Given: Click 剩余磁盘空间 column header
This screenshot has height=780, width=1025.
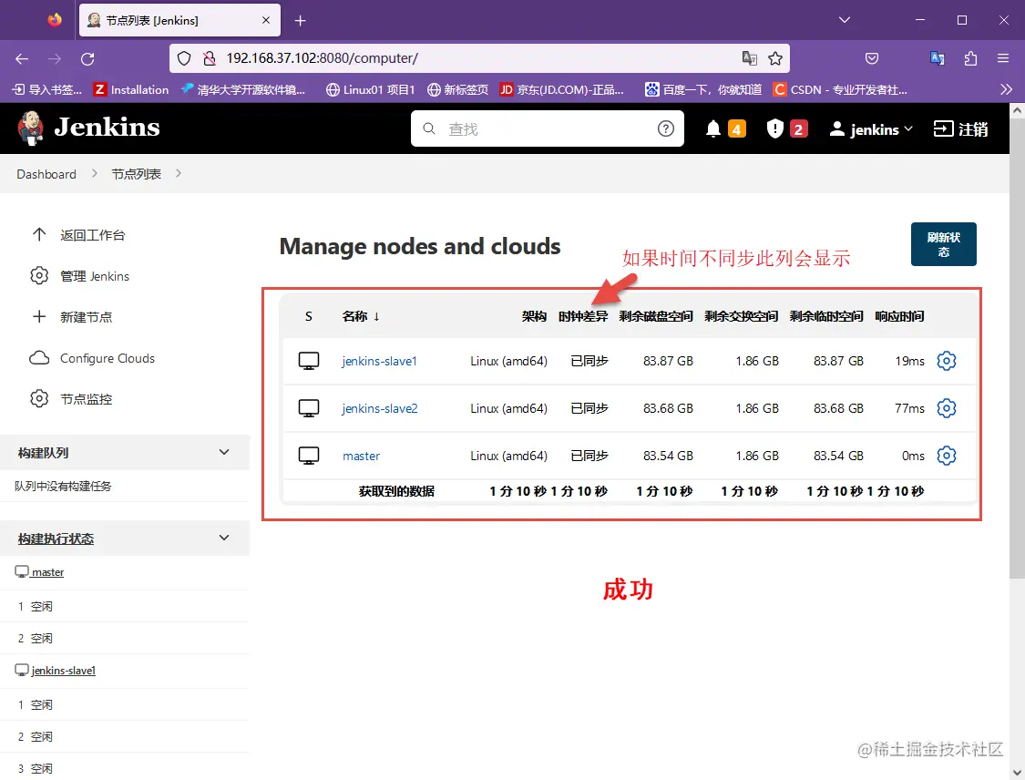Looking at the screenshot, I should (656, 316).
